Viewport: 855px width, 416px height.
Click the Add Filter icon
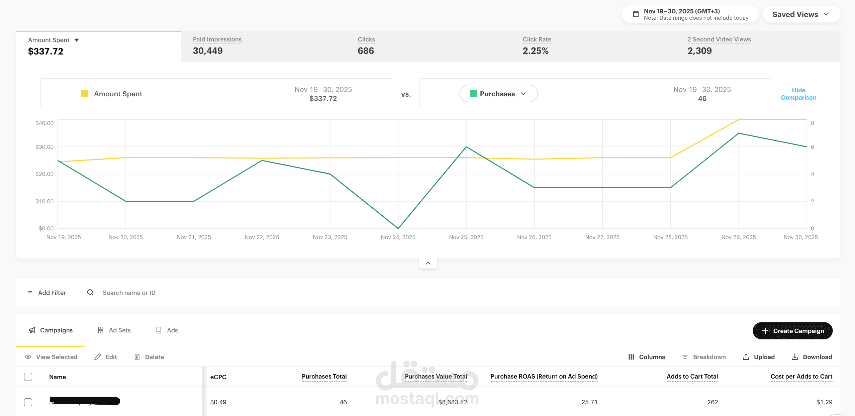30,293
